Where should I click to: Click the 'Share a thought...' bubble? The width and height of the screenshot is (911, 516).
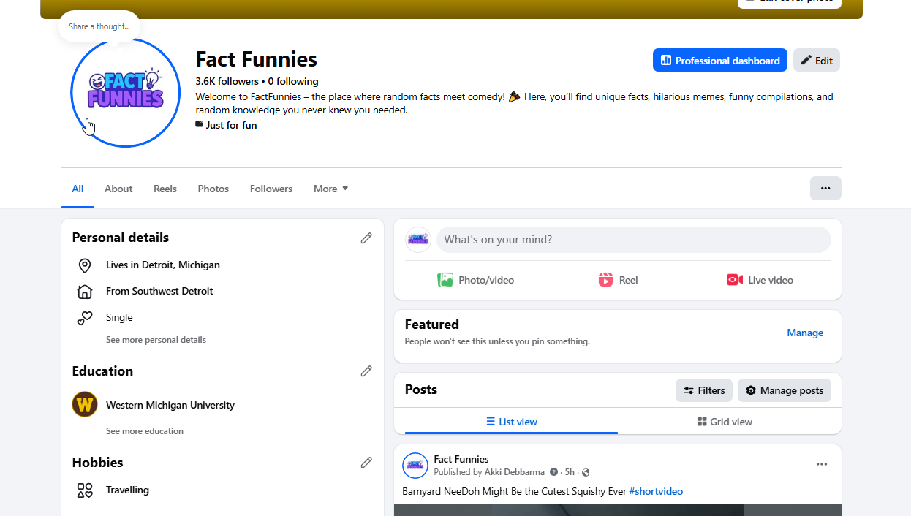[x=99, y=26]
